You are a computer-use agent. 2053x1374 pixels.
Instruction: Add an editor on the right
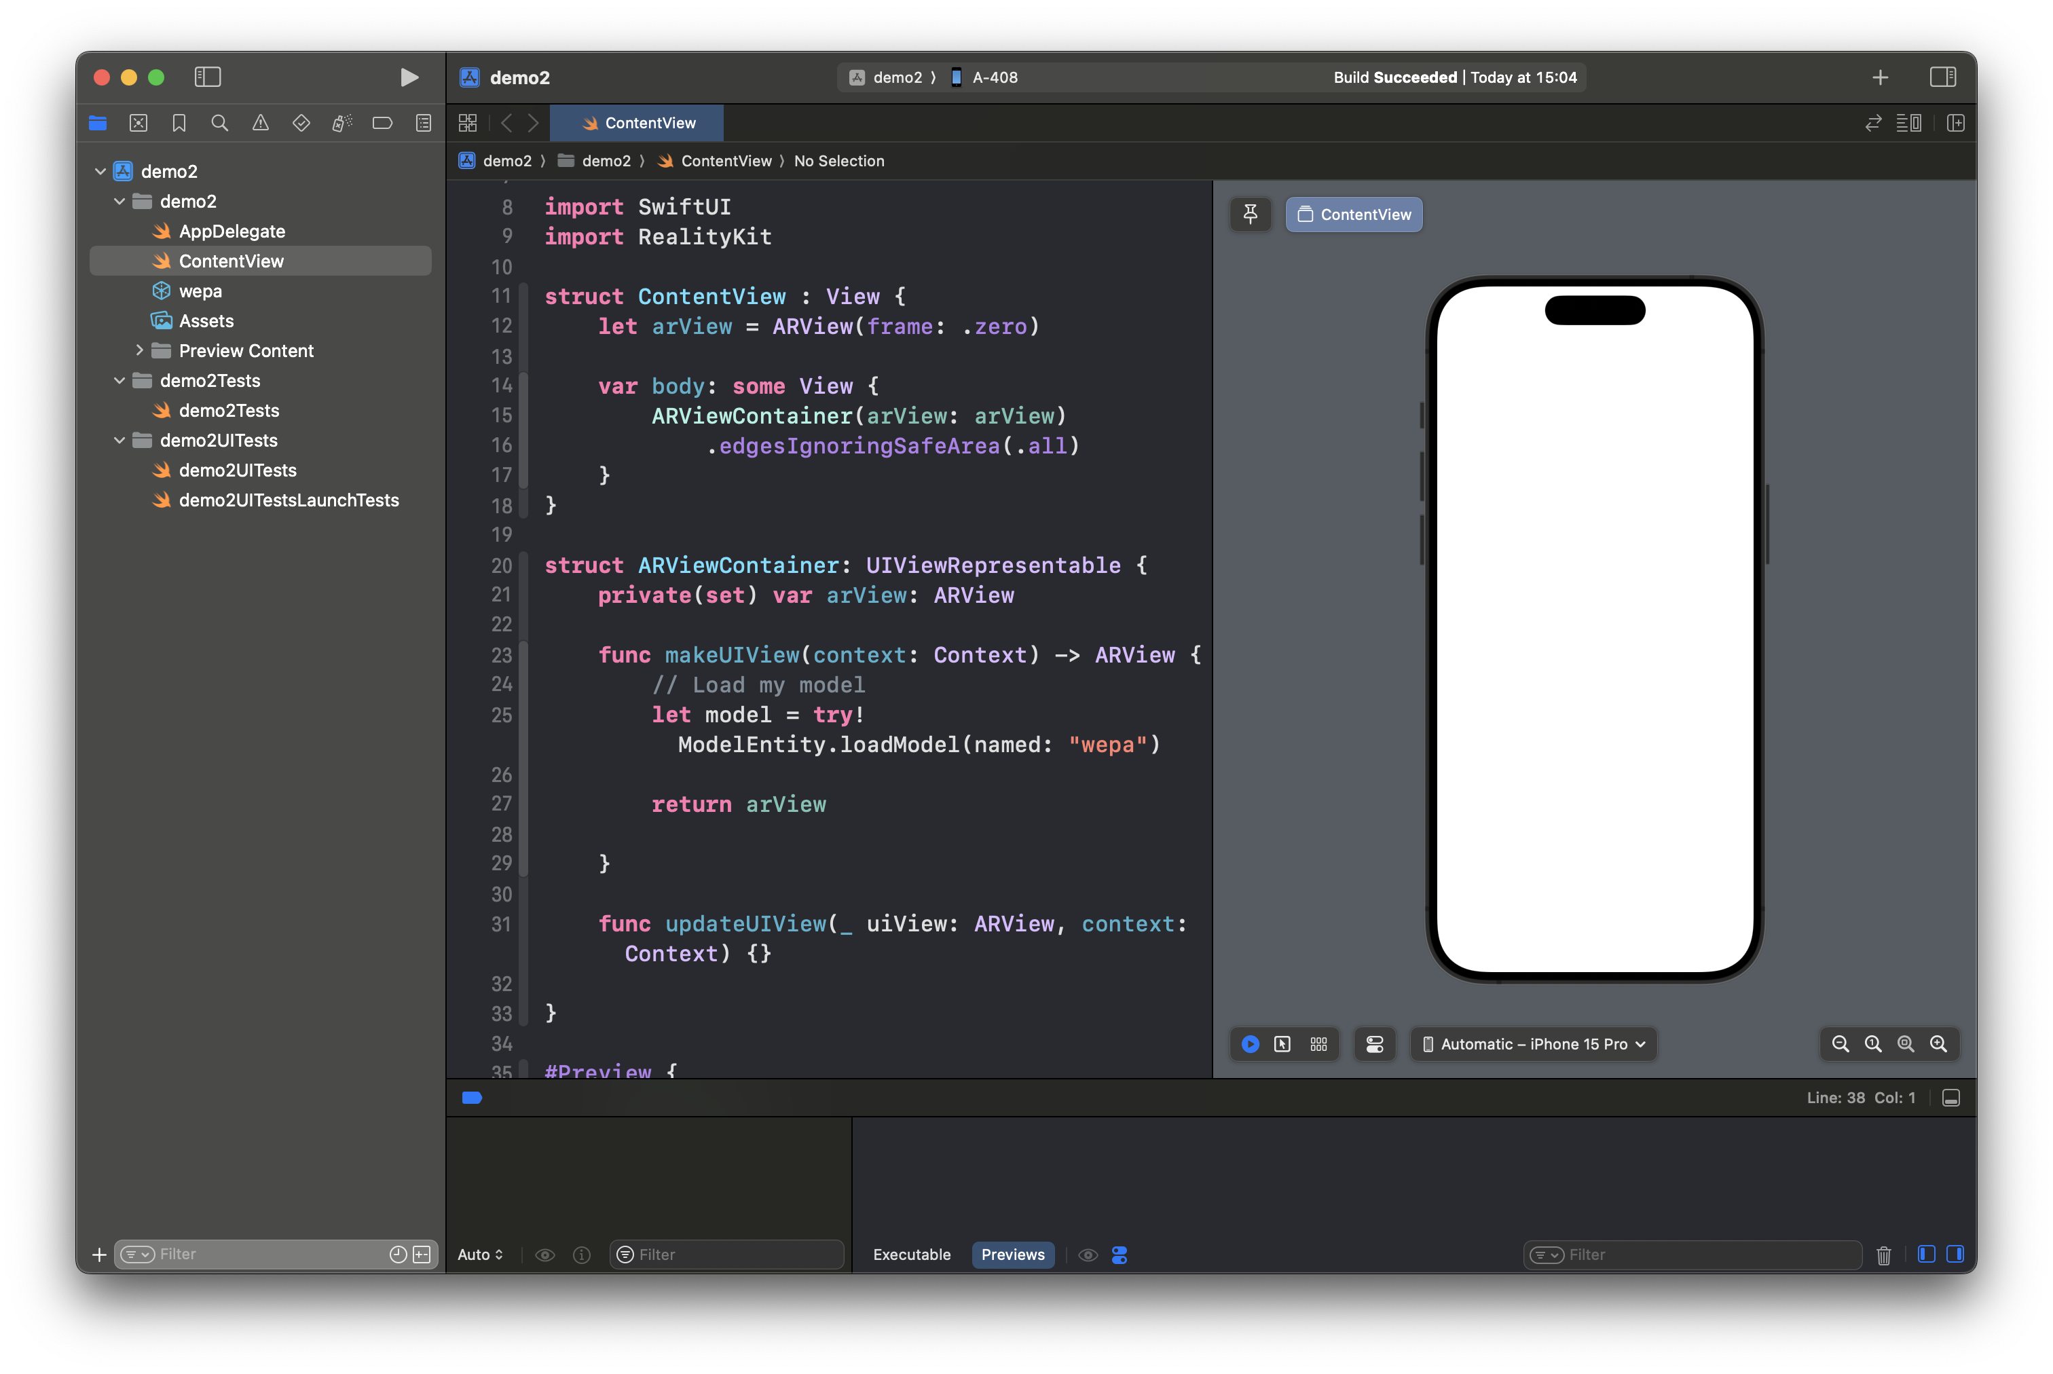tap(1956, 123)
